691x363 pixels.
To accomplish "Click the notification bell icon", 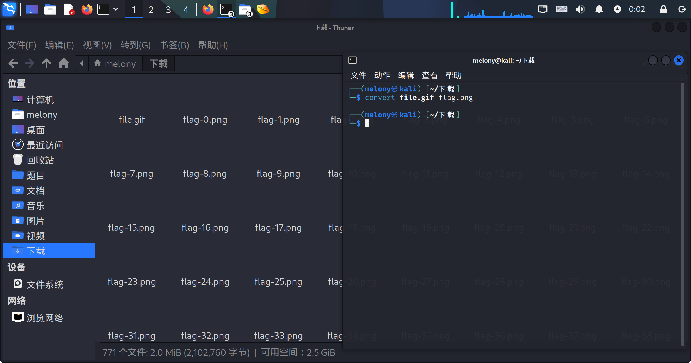I will click(x=599, y=9).
